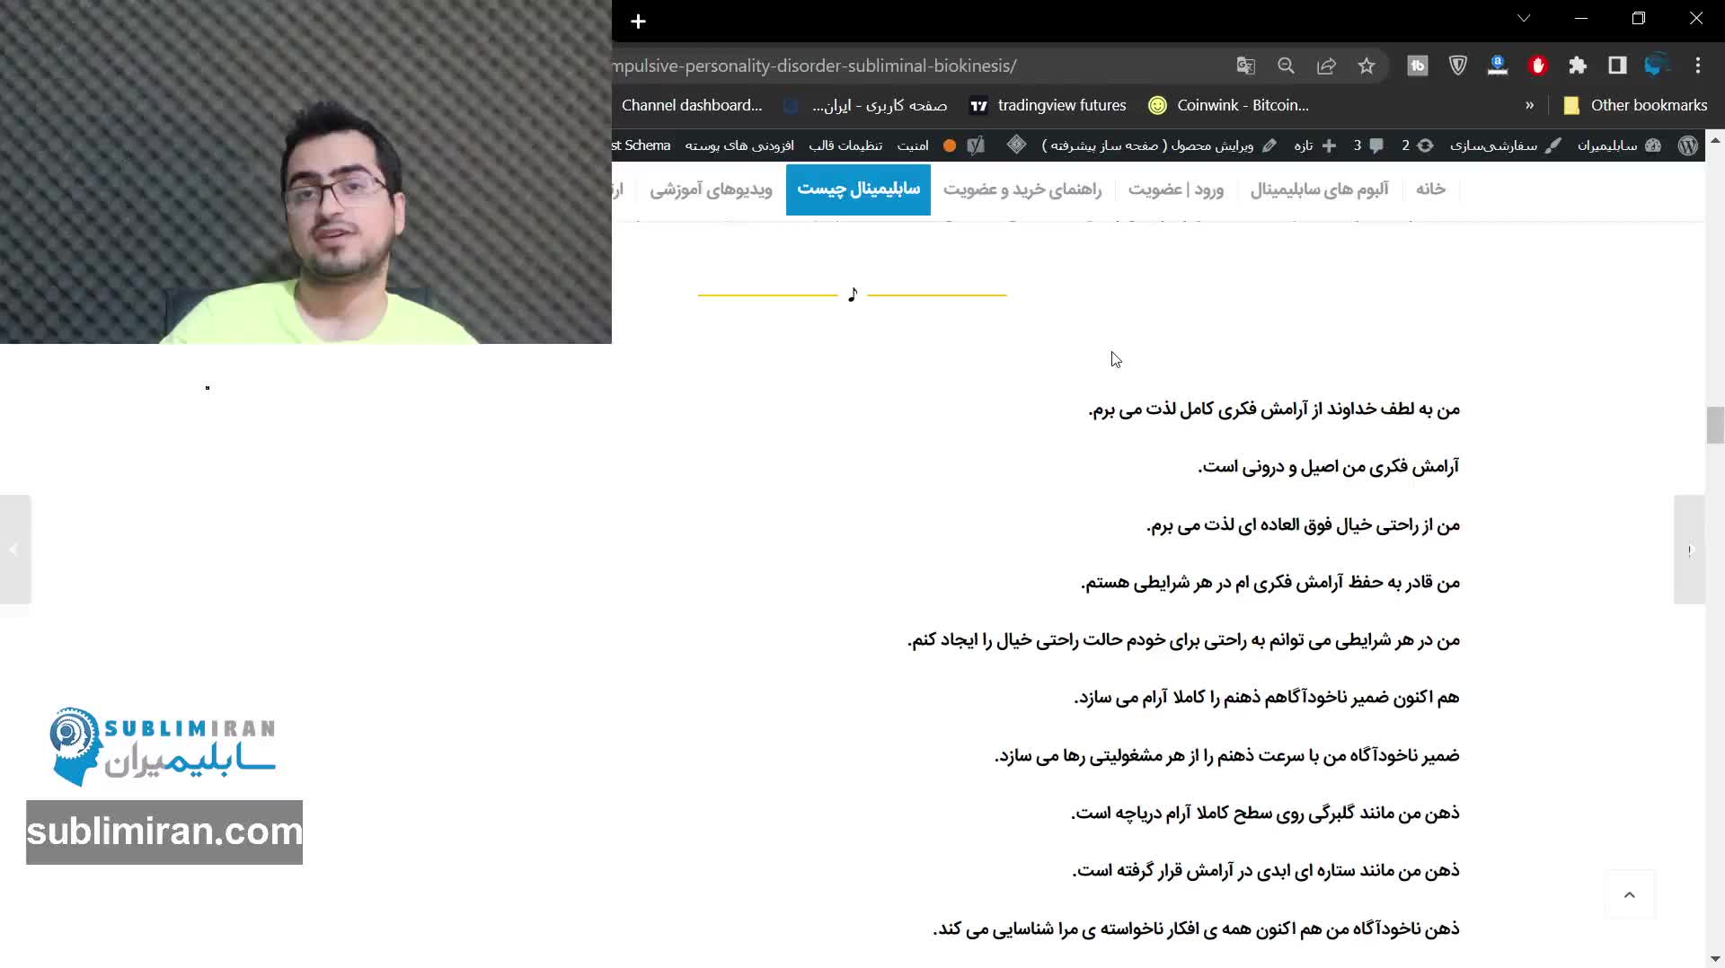Click the line beginning 'من در هر شرایطی می توانم'
The height and width of the screenshot is (968, 1725).
(1184, 640)
